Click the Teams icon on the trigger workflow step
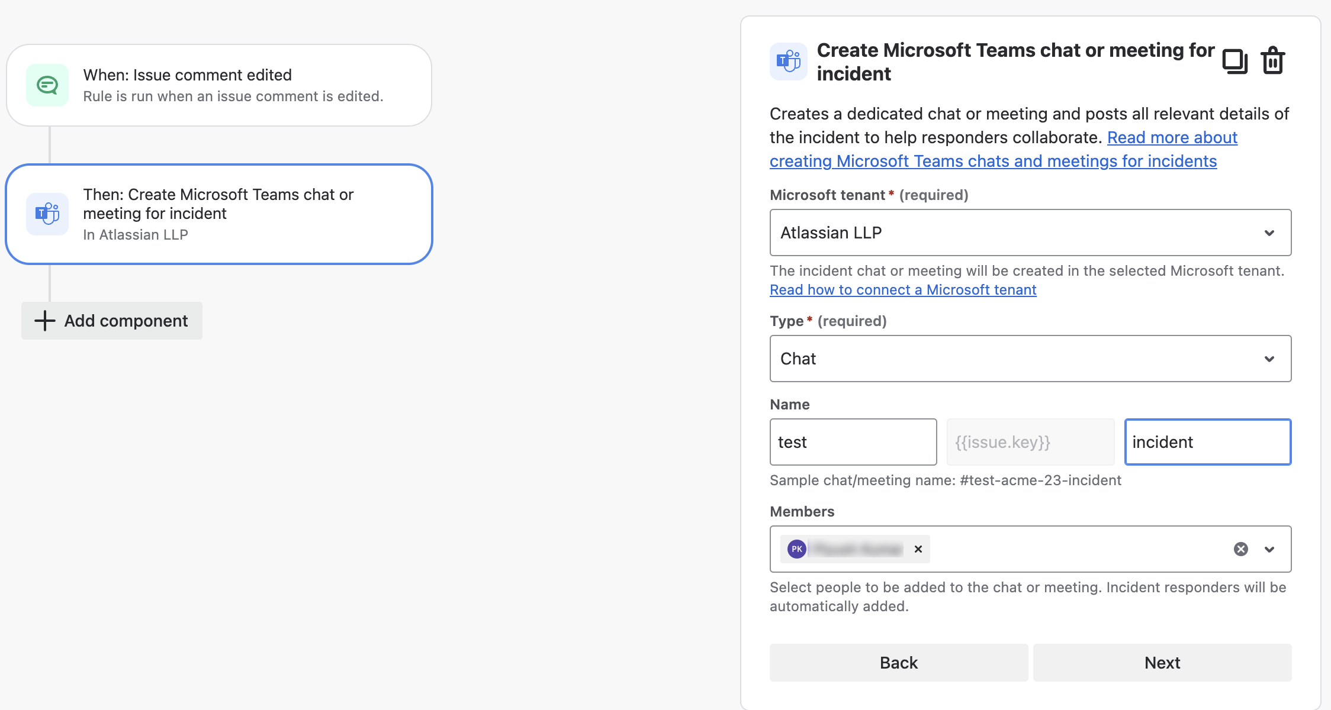 pos(47,214)
